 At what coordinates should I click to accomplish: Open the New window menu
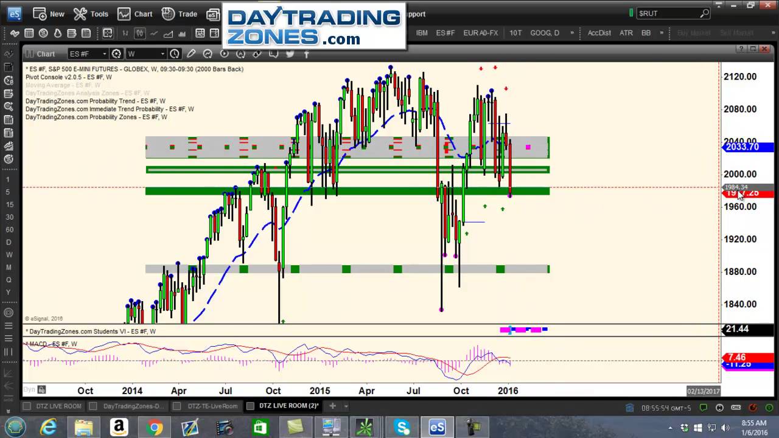(49, 13)
